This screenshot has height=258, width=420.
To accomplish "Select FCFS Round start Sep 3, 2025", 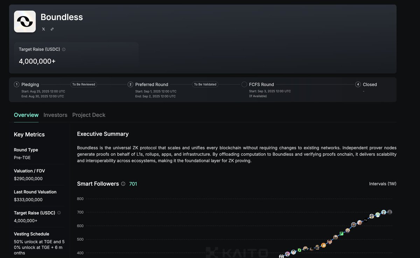I will point(270,91).
